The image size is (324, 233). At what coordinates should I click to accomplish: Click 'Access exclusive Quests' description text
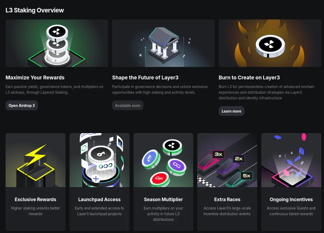[x=291, y=211]
